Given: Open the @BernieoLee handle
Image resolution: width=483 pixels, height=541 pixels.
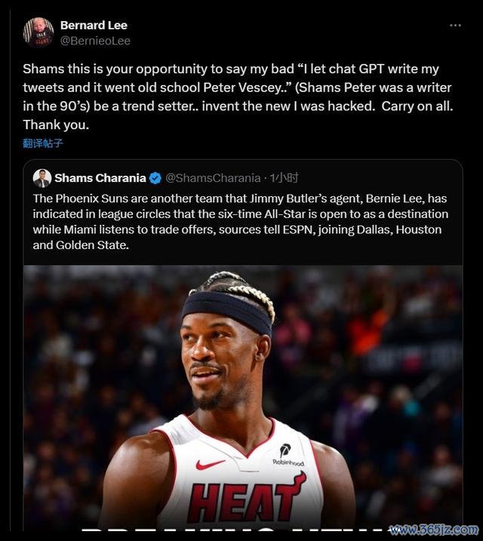Looking at the screenshot, I should pos(95,41).
